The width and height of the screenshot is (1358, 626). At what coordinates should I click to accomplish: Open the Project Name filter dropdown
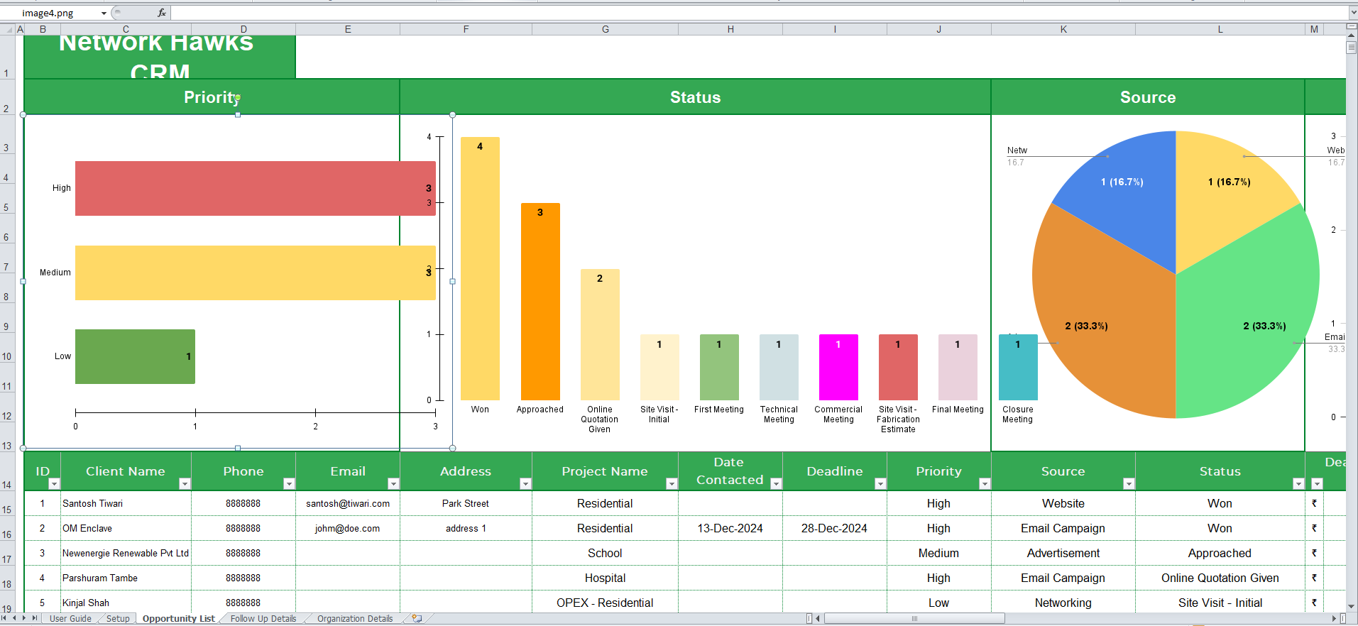click(672, 483)
